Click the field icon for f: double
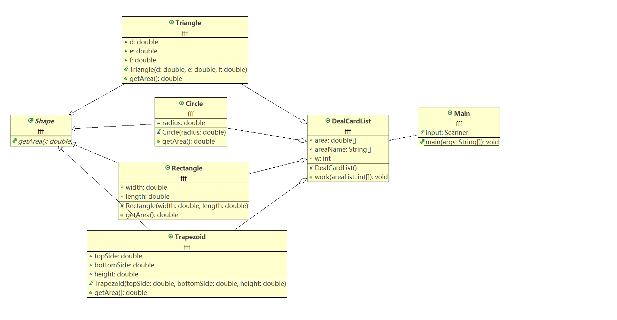617x320 pixels. (x=126, y=60)
